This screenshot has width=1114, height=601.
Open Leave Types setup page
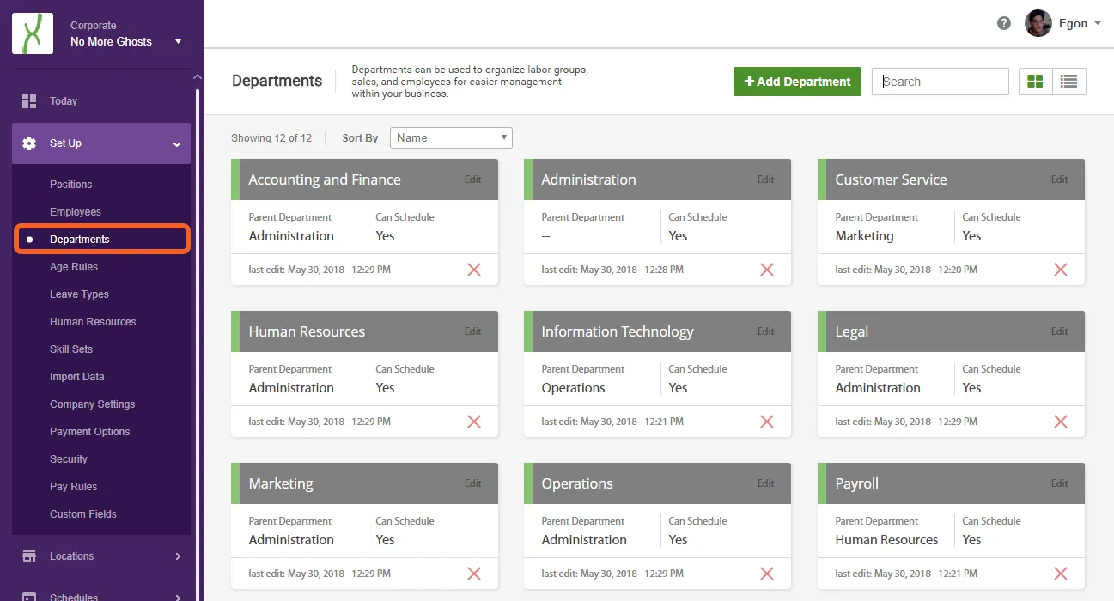pyautogui.click(x=79, y=294)
